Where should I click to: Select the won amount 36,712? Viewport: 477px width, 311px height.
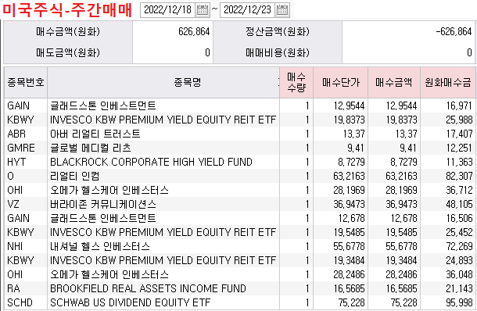coord(459,190)
